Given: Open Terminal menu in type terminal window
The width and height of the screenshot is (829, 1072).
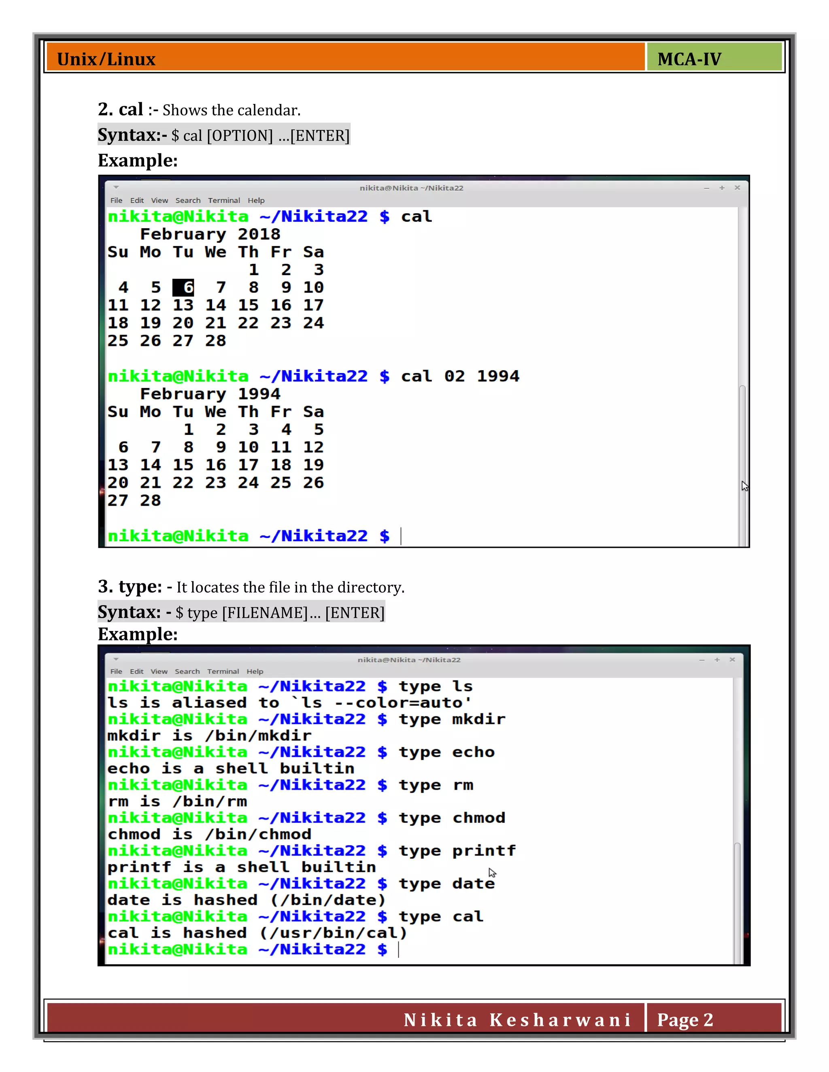Looking at the screenshot, I should click(x=223, y=671).
